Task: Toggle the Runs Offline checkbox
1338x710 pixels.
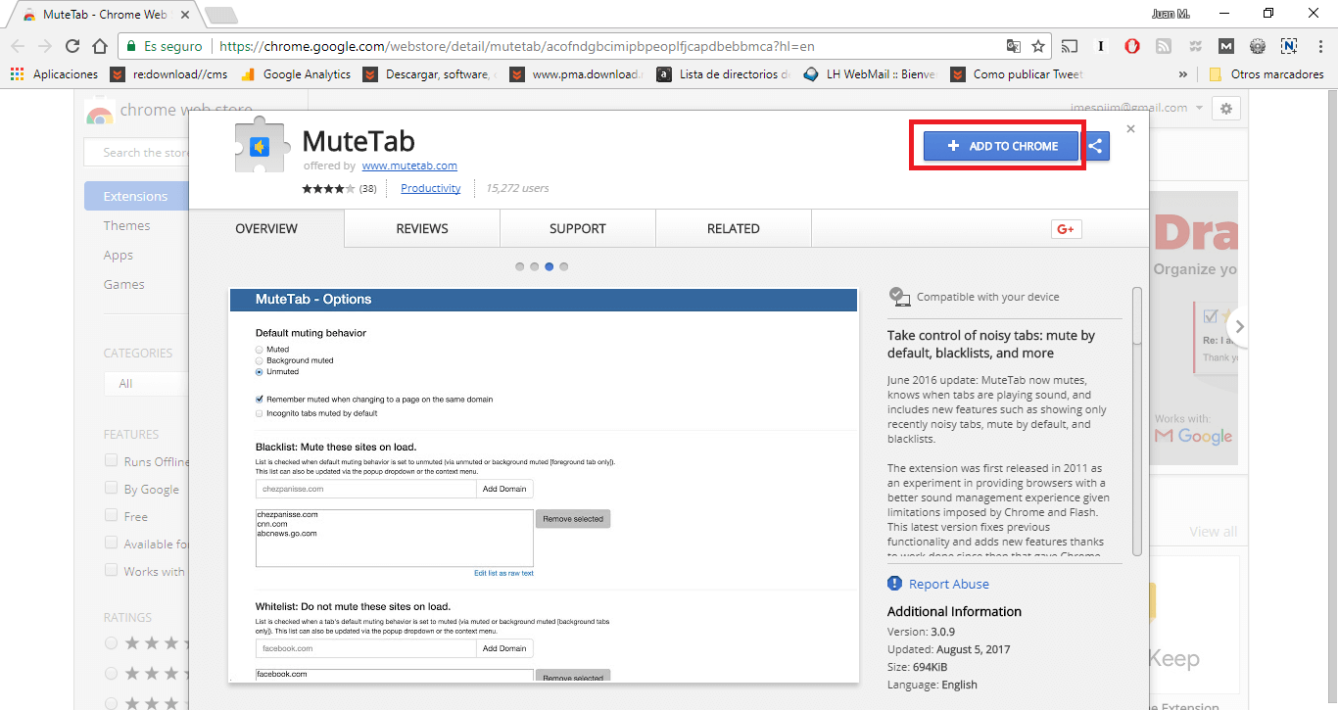Action: [x=111, y=461]
